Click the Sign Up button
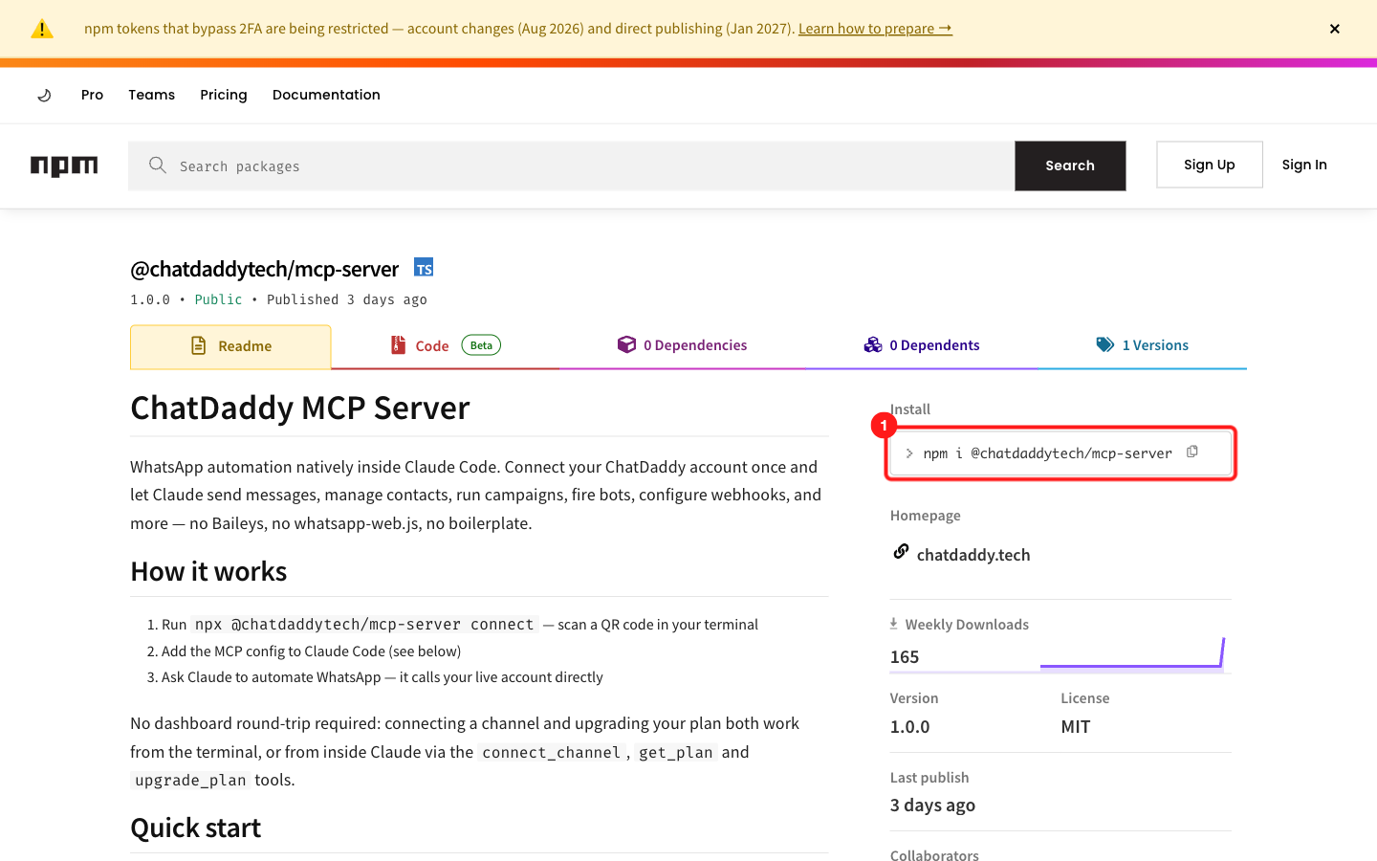This screenshot has width=1377, height=861. click(1210, 165)
